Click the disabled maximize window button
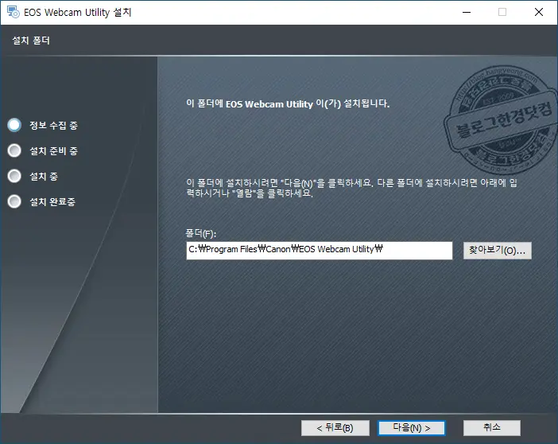This screenshot has width=558, height=444. tap(502, 12)
